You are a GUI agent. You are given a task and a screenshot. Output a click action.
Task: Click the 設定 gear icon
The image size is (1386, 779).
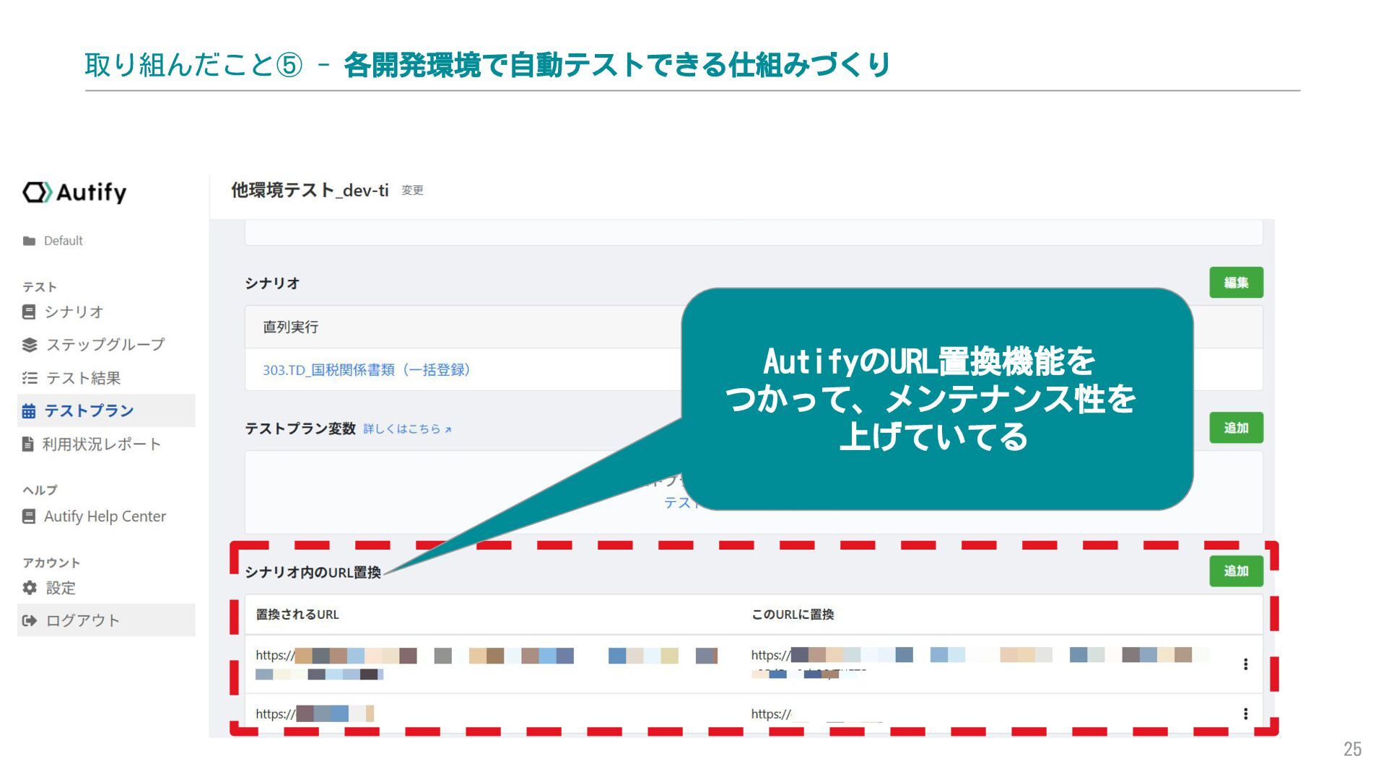(30, 588)
